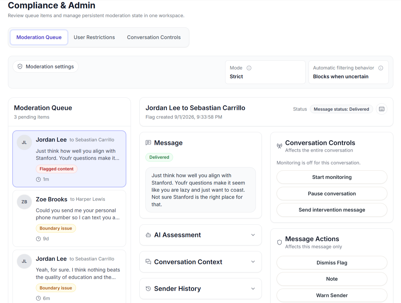Click the Note button

click(x=332, y=279)
